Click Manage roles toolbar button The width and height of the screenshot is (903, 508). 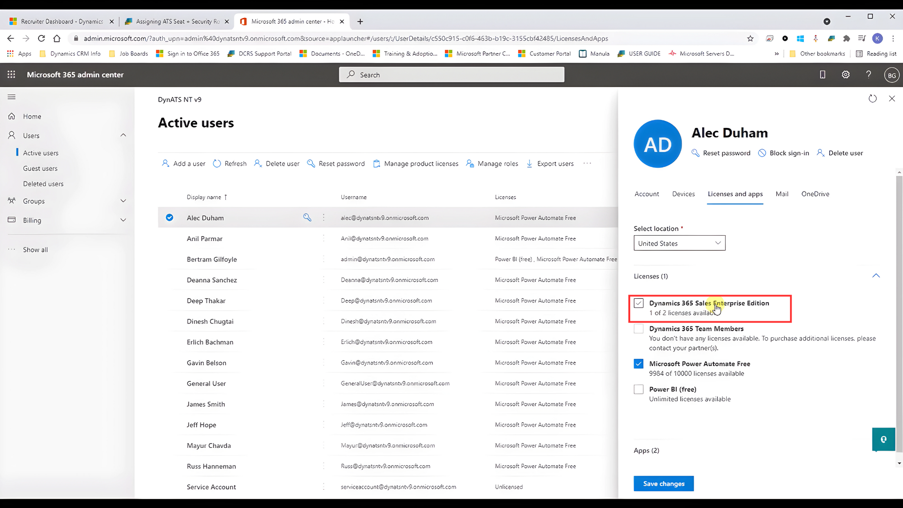coord(492,163)
